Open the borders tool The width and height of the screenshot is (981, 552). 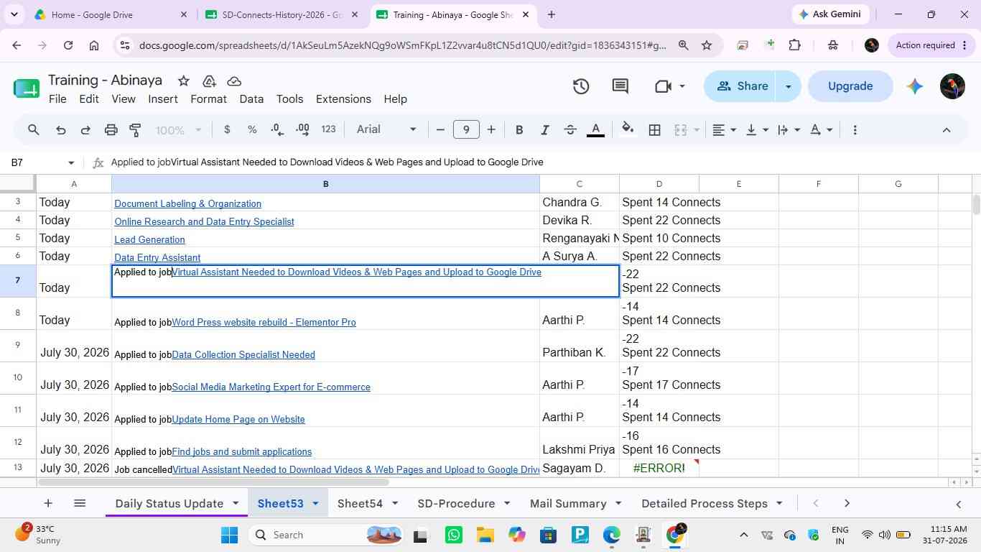[654, 130]
